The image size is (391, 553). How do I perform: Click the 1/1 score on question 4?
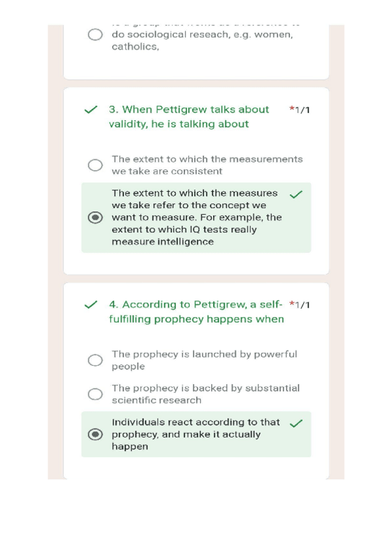[x=302, y=305]
